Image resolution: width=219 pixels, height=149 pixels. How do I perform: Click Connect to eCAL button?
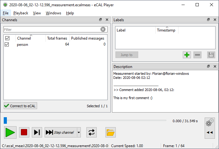pyautogui.click(x=20, y=106)
